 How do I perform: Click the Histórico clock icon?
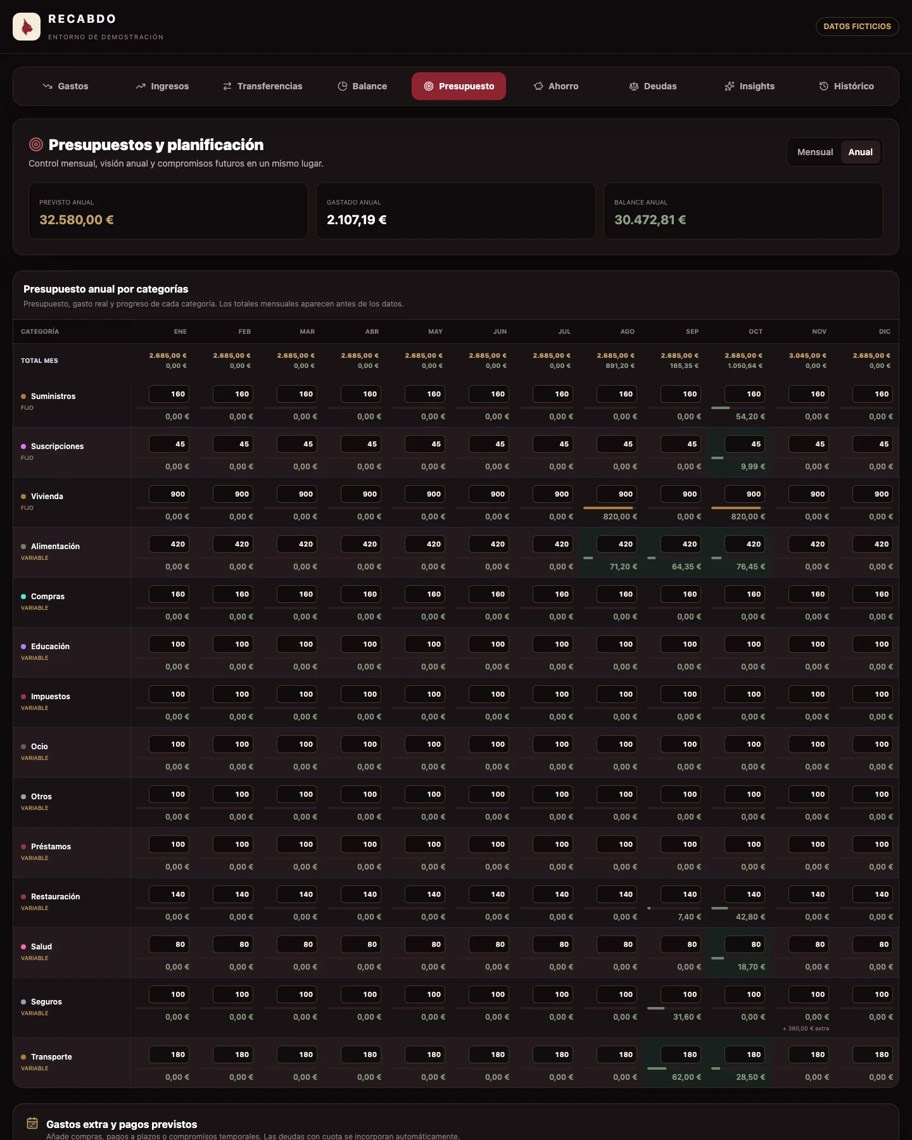click(x=824, y=86)
